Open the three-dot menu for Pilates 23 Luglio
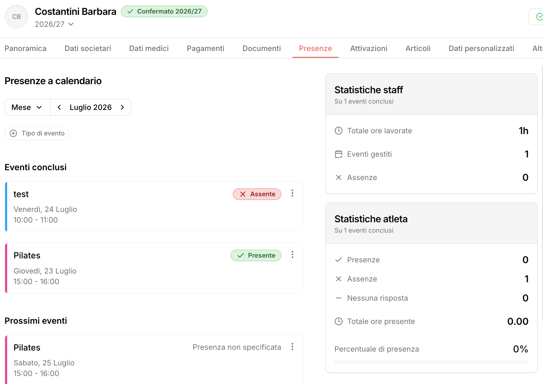543x384 pixels. [292, 255]
